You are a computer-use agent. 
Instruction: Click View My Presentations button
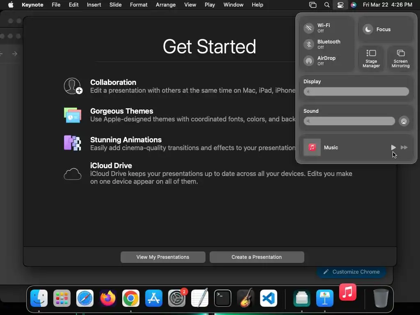(x=163, y=257)
